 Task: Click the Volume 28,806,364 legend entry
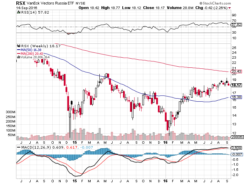pyautogui.click(x=35, y=57)
